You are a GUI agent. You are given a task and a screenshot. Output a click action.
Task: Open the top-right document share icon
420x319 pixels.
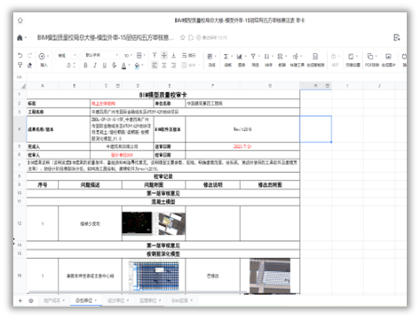(x=397, y=37)
